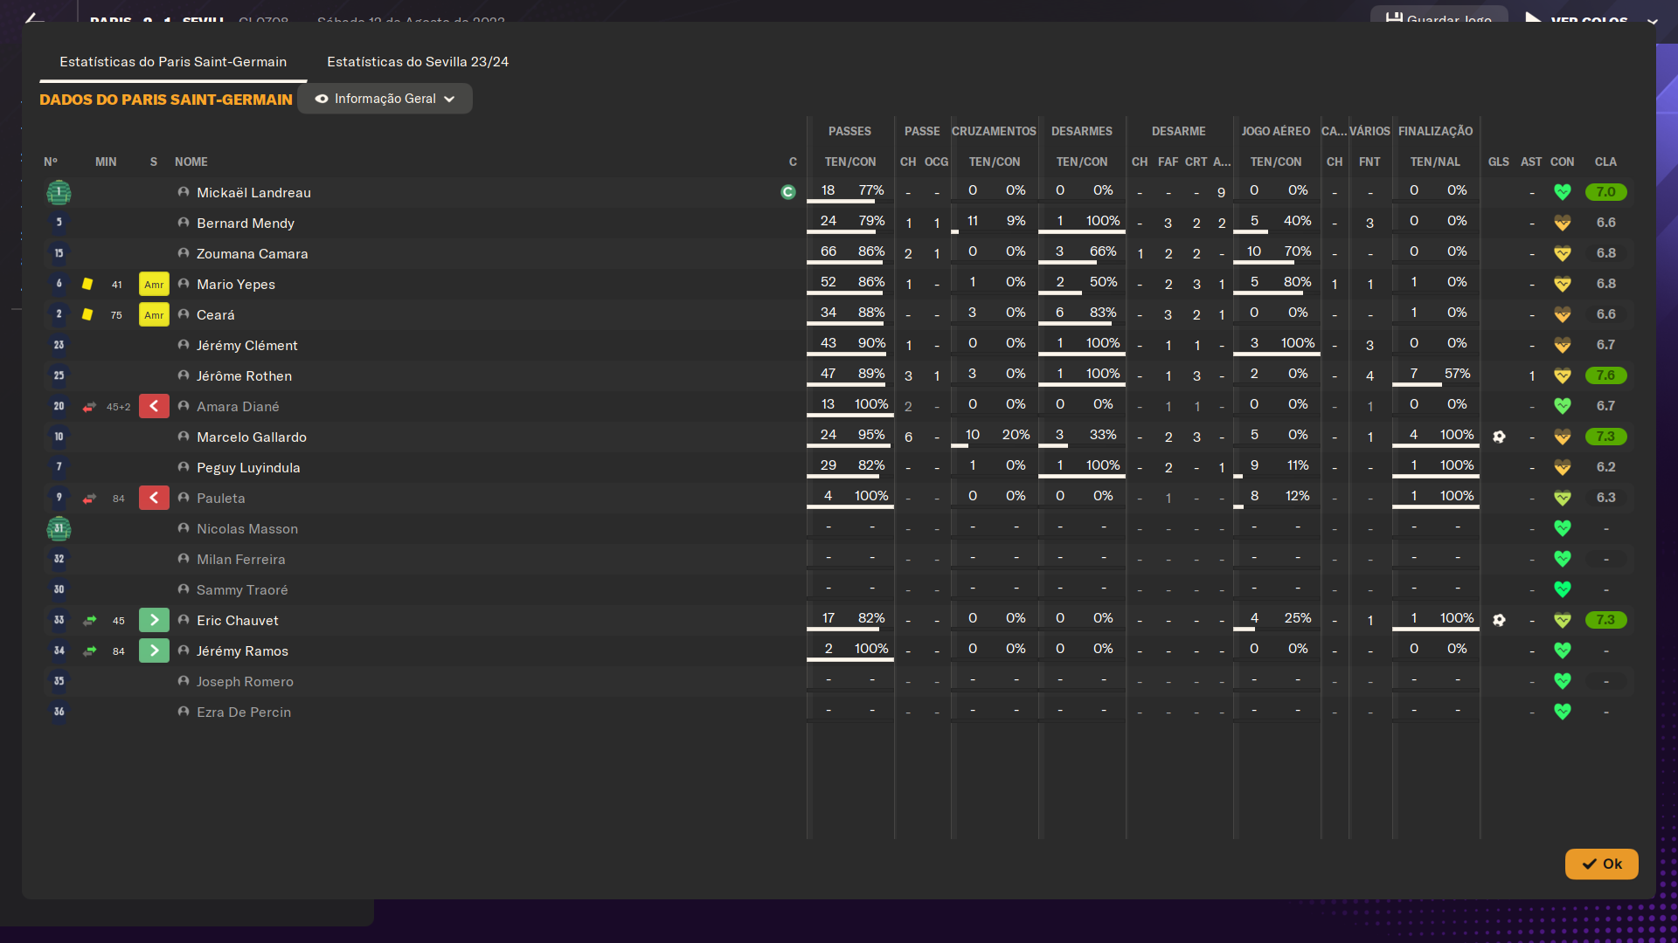The height and width of the screenshot is (943, 1678).
Task: Select Estatísticas do Paris Saint-Germain tab
Action: point(173,62)
